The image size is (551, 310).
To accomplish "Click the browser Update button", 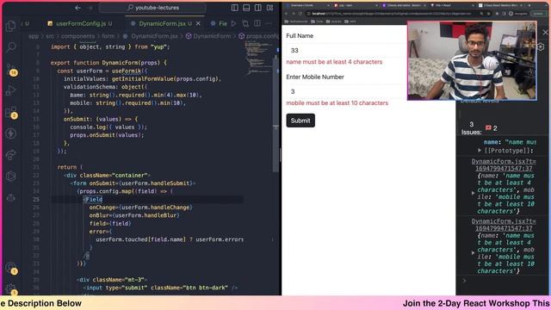I will [x=538, y=14].
